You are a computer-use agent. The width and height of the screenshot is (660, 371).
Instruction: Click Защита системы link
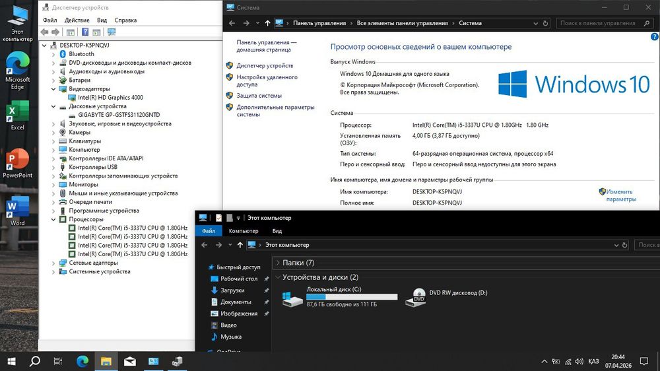point(259,96)
